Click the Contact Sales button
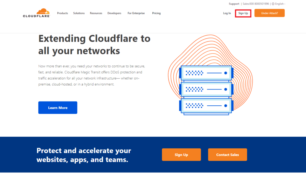306x177 pixels. pyautogui.click(x=227, y=155)
